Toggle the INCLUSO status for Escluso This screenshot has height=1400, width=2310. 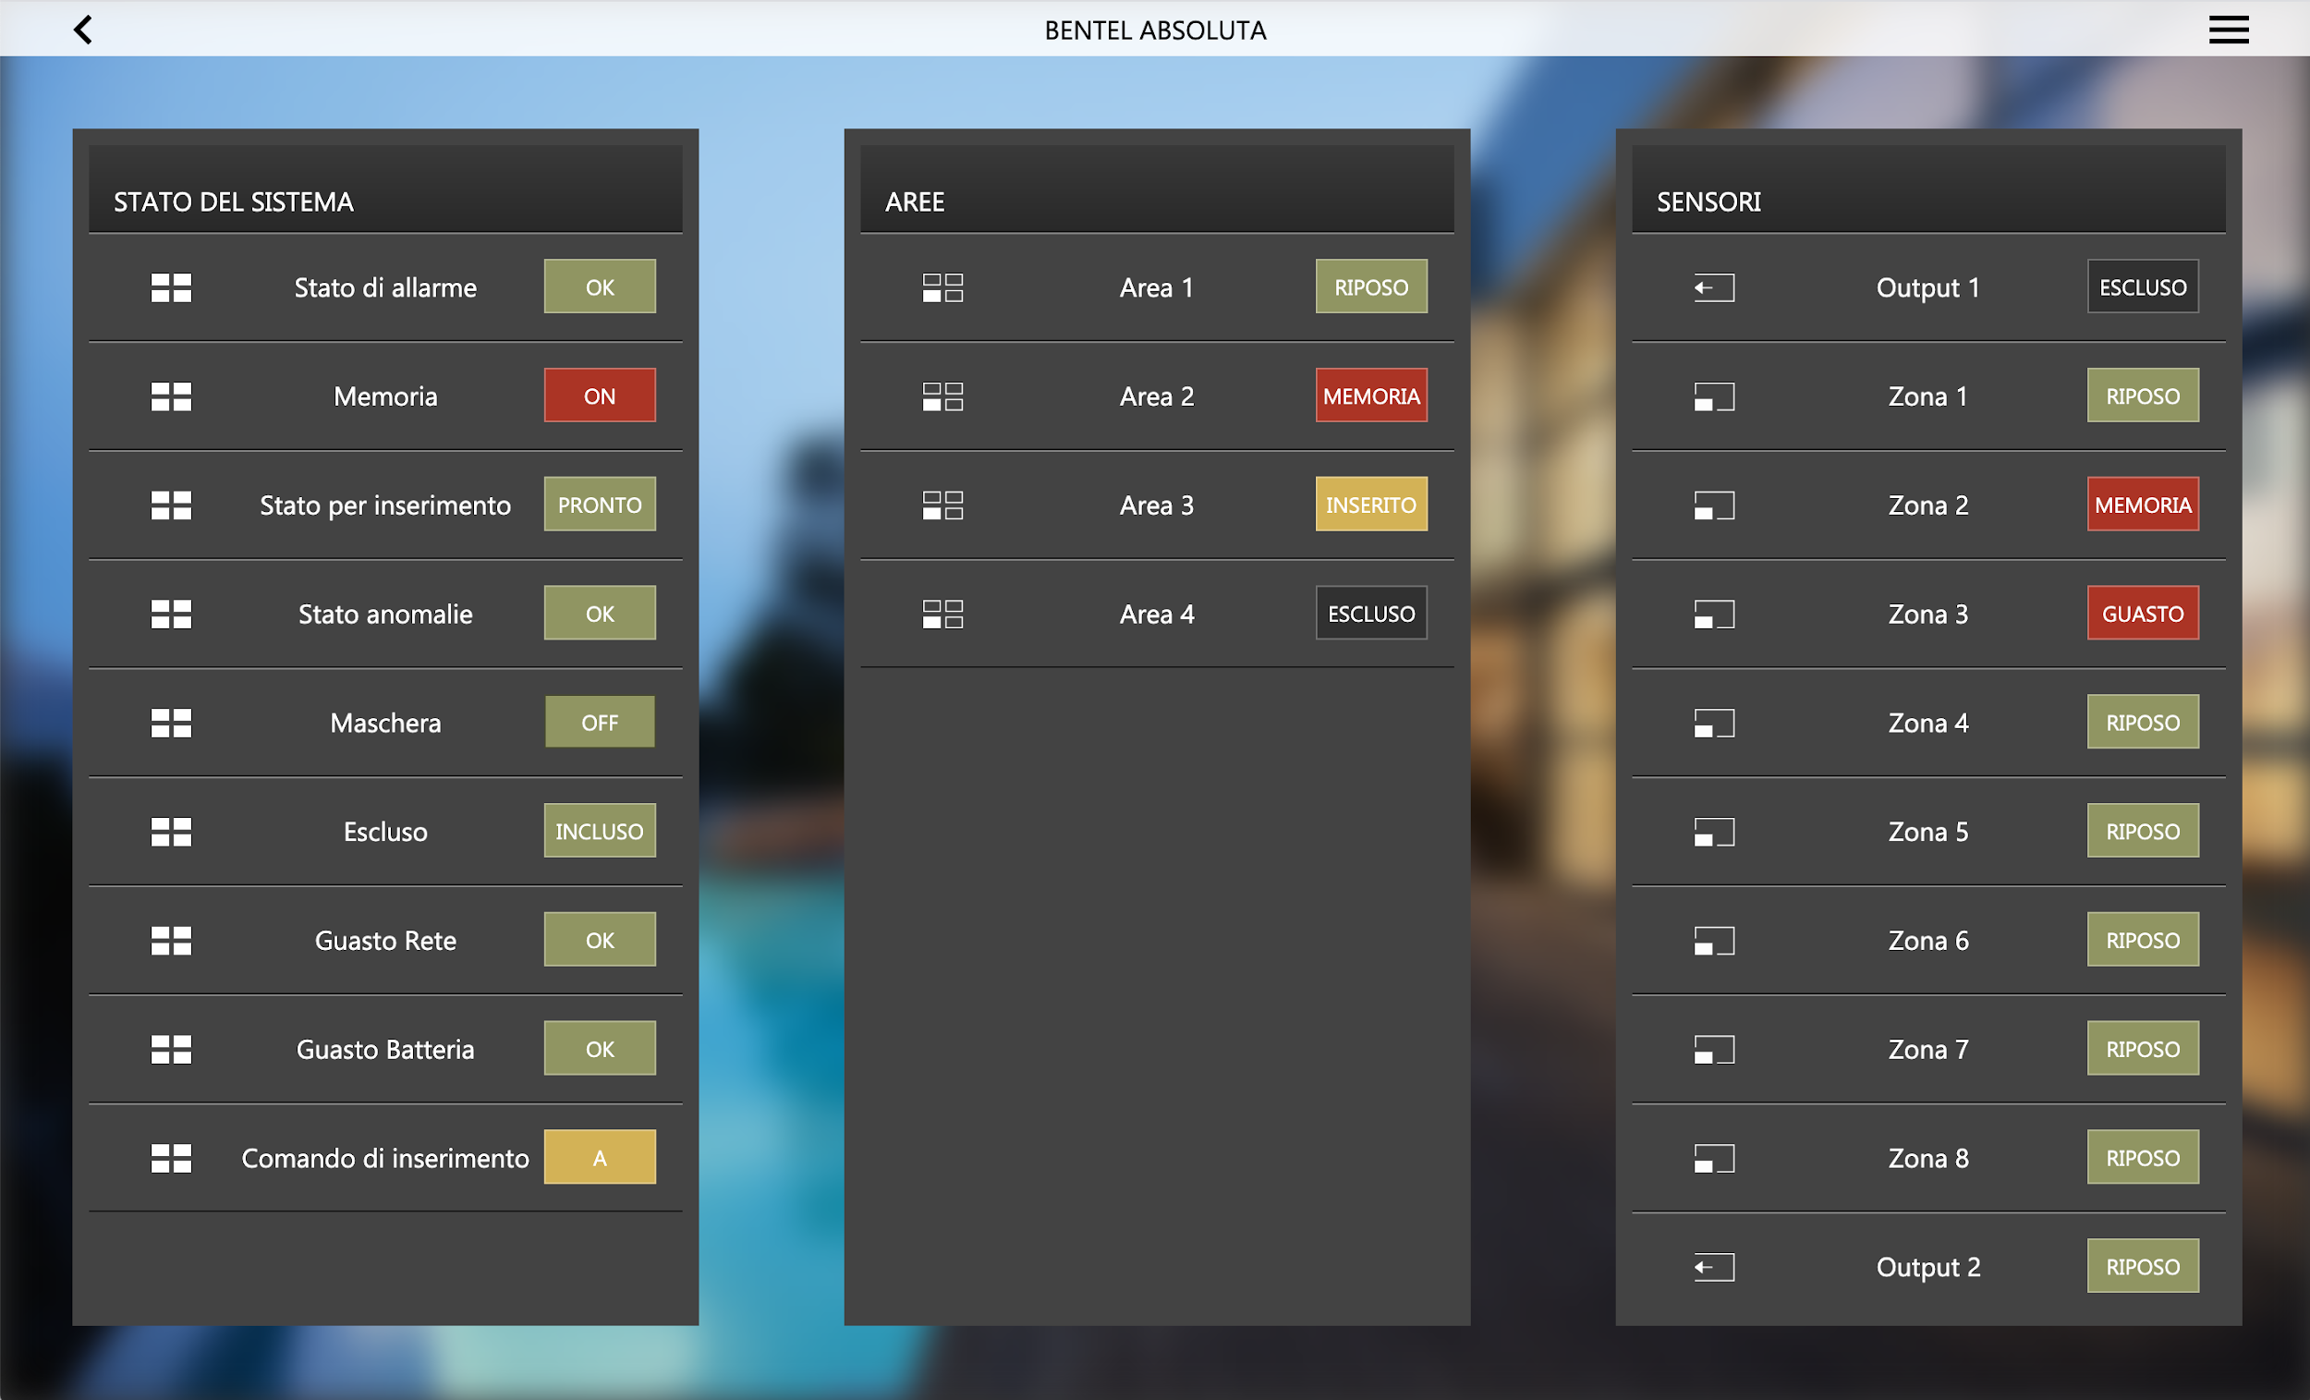point(600,831)
